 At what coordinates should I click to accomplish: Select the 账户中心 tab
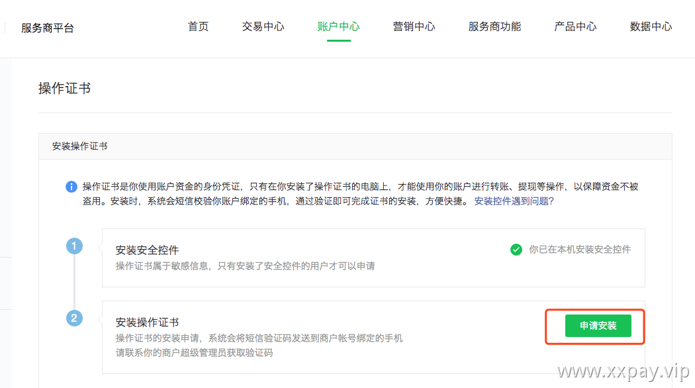339,26
